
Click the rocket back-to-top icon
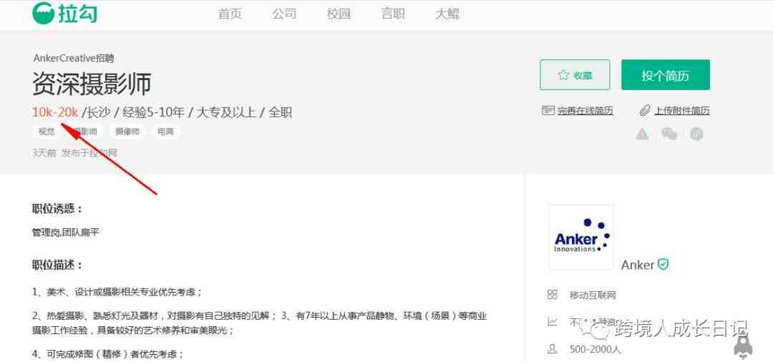(742, 346)
